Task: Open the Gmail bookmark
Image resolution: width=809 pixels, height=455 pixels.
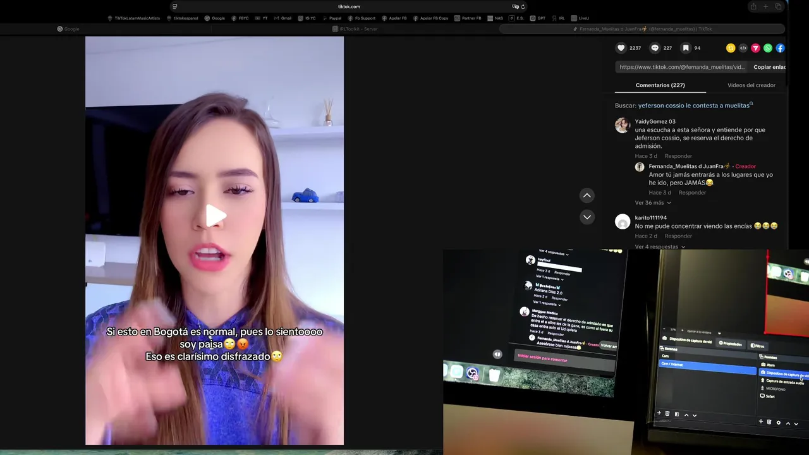Action: pyautogui.click(x=283, y=18)
